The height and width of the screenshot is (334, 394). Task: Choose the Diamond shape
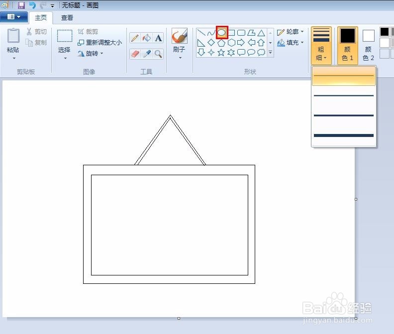point(211,43)
